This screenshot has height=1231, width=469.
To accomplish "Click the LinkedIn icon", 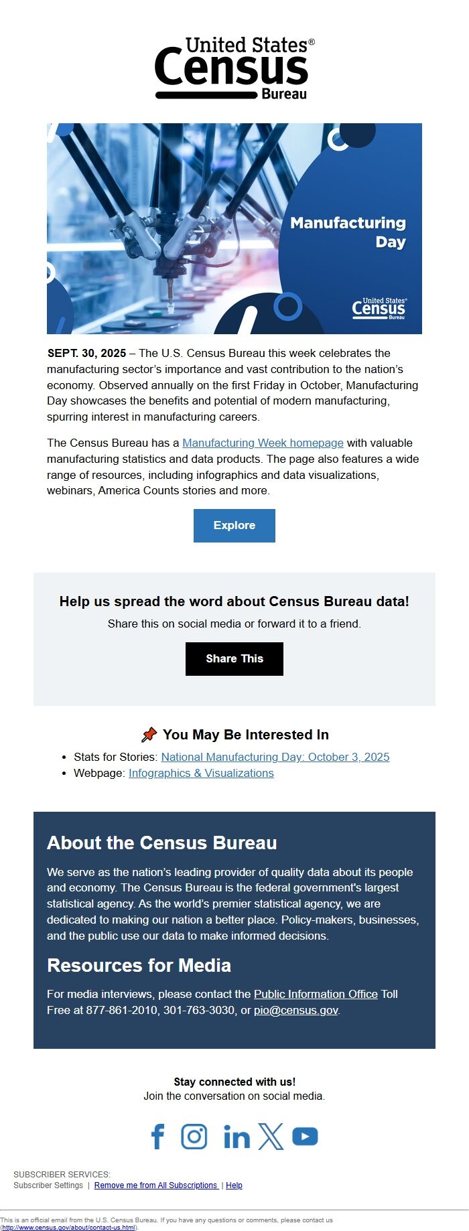I will (236, 1137).
